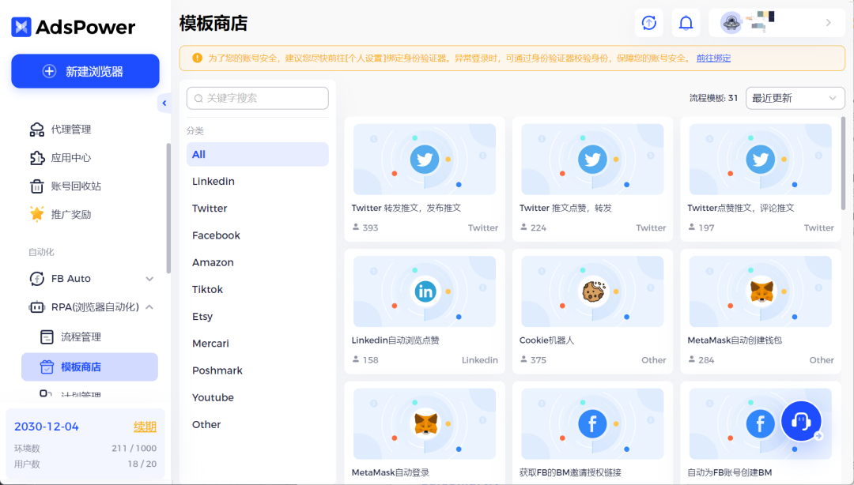
Task: Collapse the left sidebar with the chevron
Action: pos(164,103)
